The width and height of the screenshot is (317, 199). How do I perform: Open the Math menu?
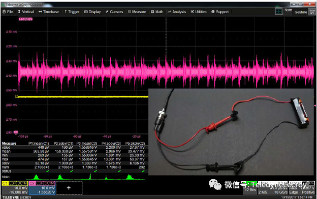tap(157, 12)
